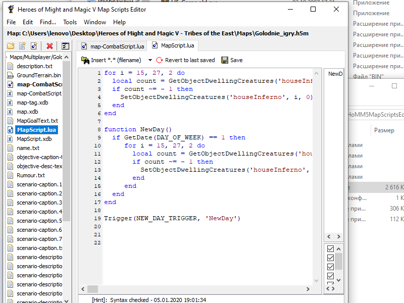Collapse the Maps/Multiplayer folder tree node
This screenshot has height=303, width=404.
click(7, 57)
